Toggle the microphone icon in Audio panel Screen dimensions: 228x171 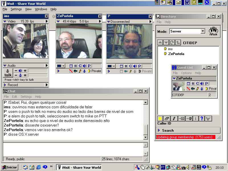(21, 75)
